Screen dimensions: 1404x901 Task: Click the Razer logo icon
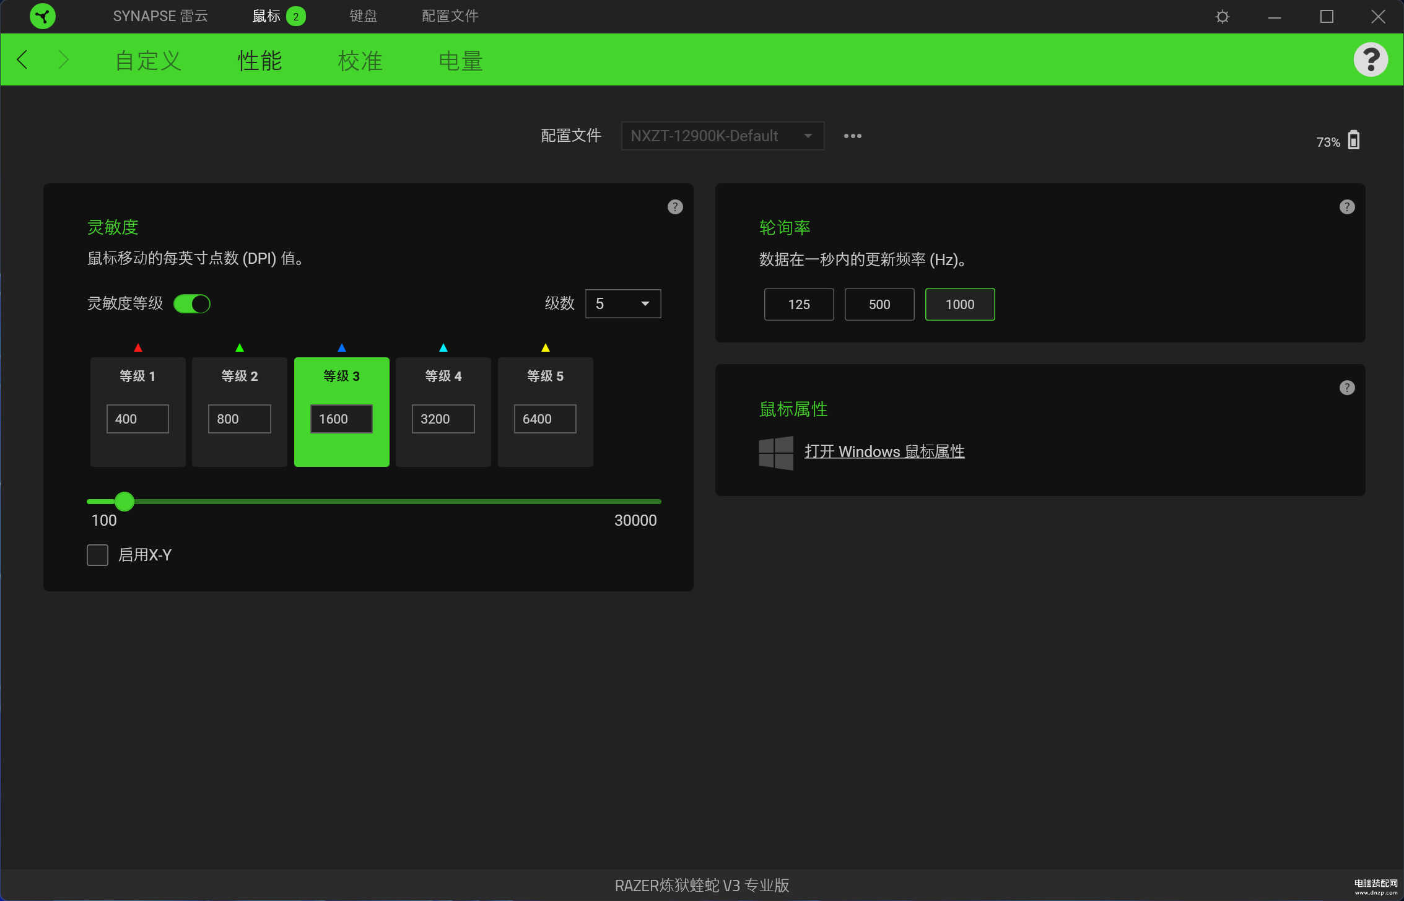[x=43, y=16]
